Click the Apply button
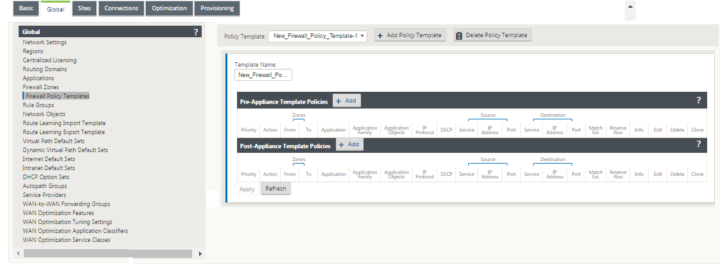Viewport: 720px width, 267px height. pyautogui.click(x=247, y=189)
